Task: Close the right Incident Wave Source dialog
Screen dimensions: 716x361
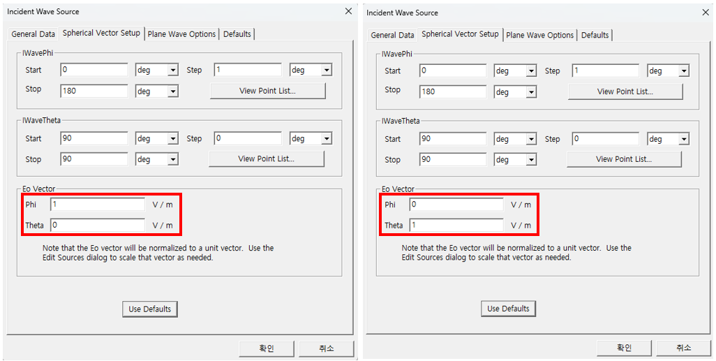Action: pyautogui.click(x=705, y=13)
